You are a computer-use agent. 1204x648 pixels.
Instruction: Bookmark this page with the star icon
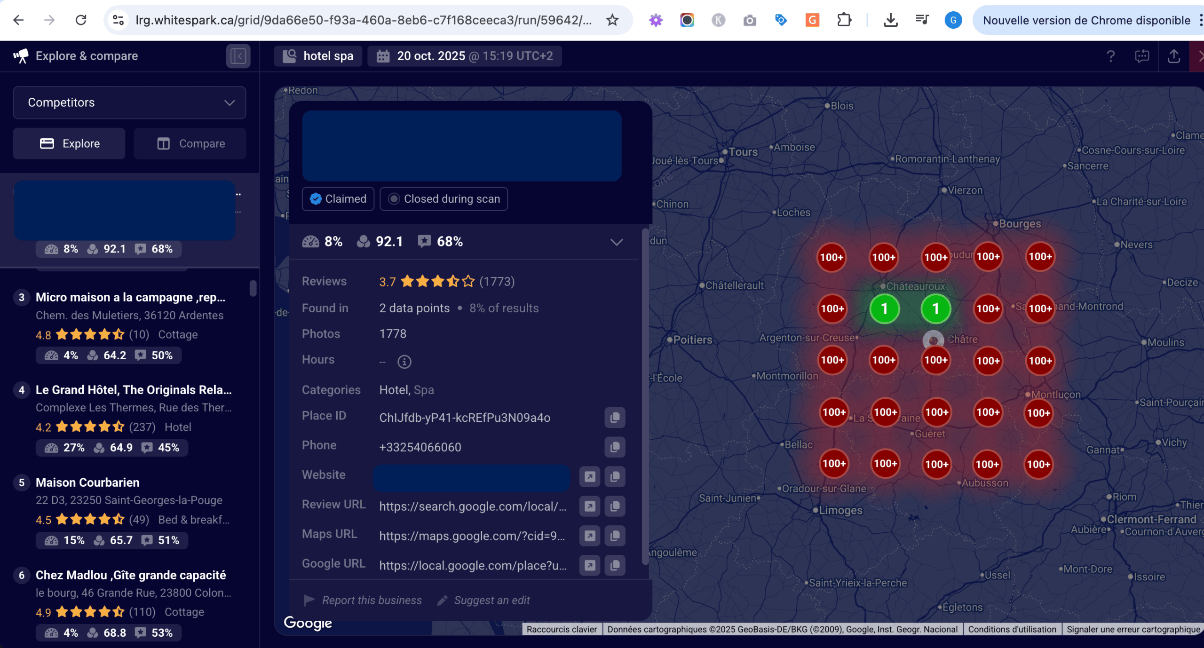click(612, 20)
